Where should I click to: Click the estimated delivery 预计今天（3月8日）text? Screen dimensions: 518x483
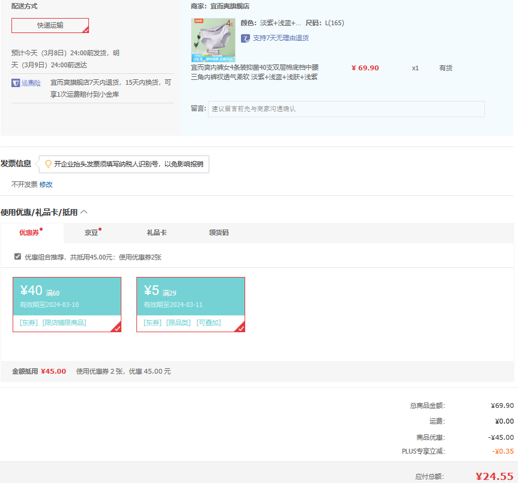click(x=66, y=59)
